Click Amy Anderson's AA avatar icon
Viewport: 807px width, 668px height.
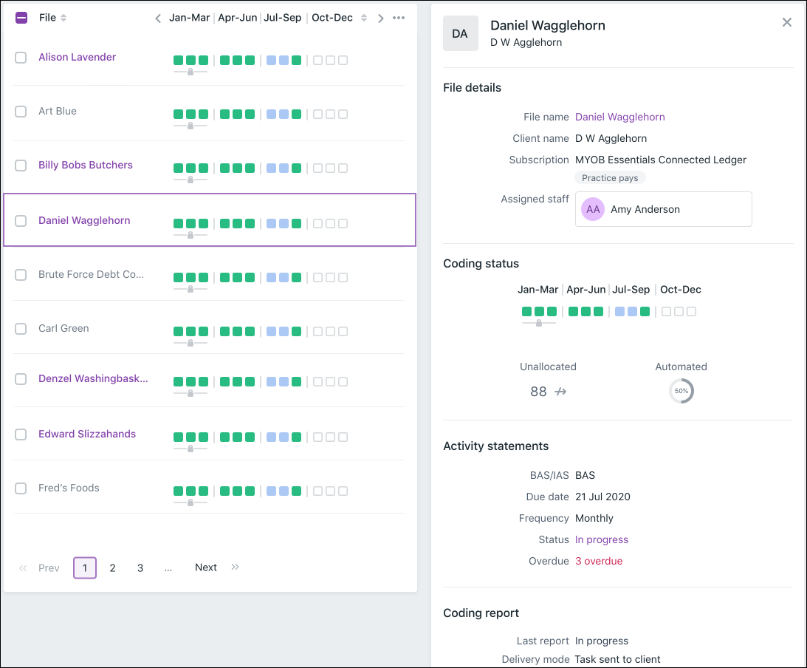point(593,209)
